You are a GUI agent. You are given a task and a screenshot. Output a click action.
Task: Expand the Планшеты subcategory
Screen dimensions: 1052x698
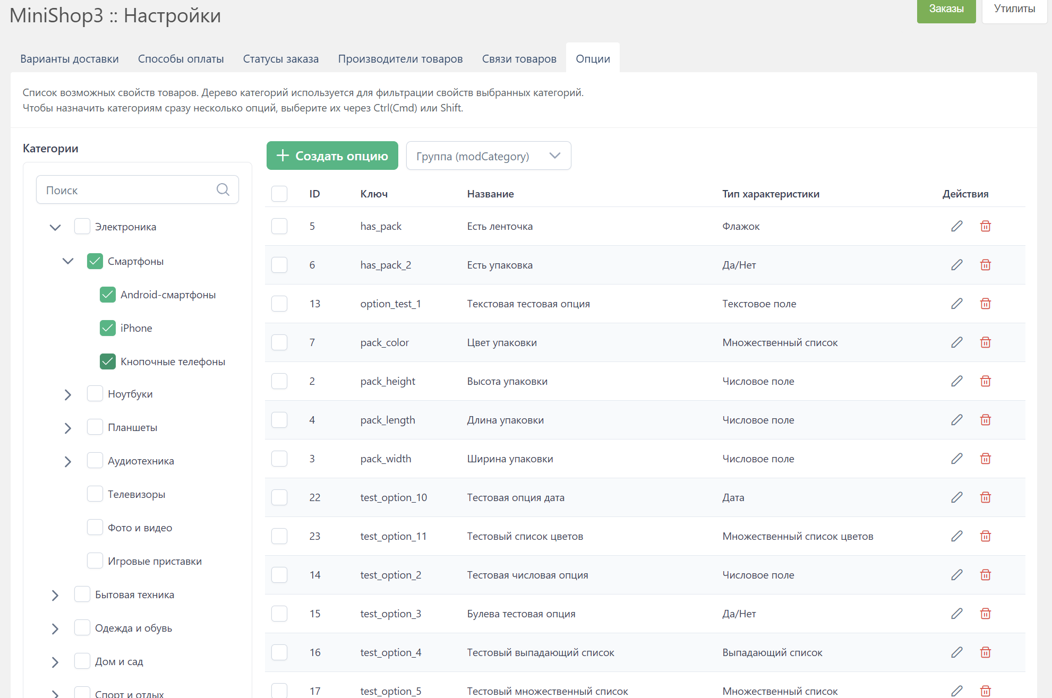(x=68, y=428)
